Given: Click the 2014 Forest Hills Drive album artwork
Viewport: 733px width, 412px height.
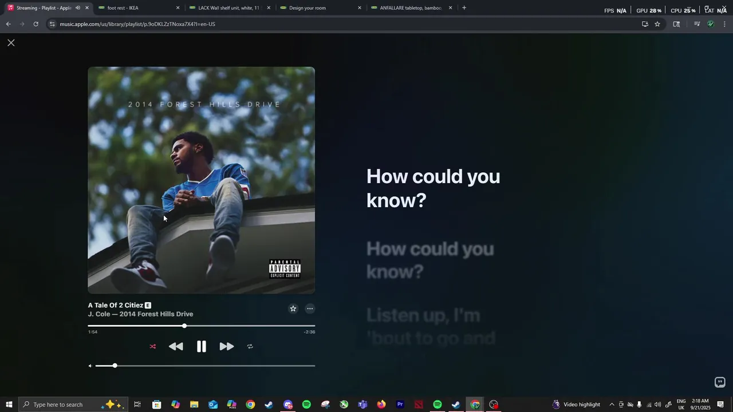Looking at the screenshot, I should click(201, 180).
